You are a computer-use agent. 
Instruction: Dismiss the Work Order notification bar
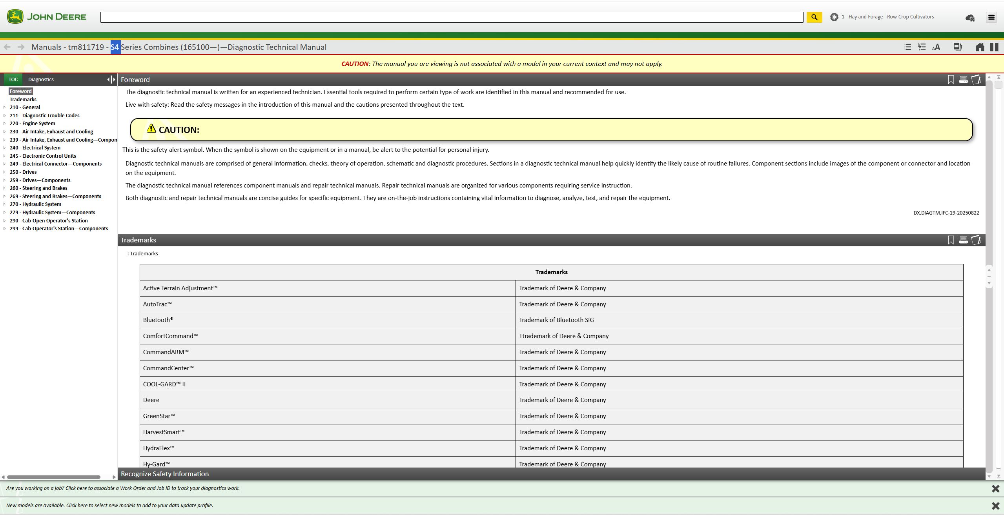pyautogui.click(x=995, y=488)
